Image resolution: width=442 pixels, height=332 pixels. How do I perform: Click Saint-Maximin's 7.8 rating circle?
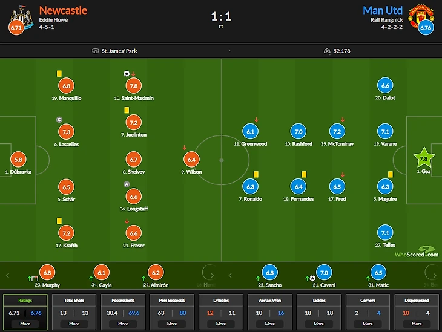(134, 86)
